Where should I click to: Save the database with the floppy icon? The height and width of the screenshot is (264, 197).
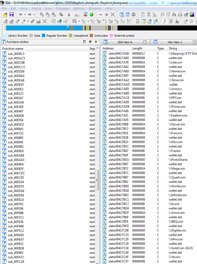[x=11, y=15]
